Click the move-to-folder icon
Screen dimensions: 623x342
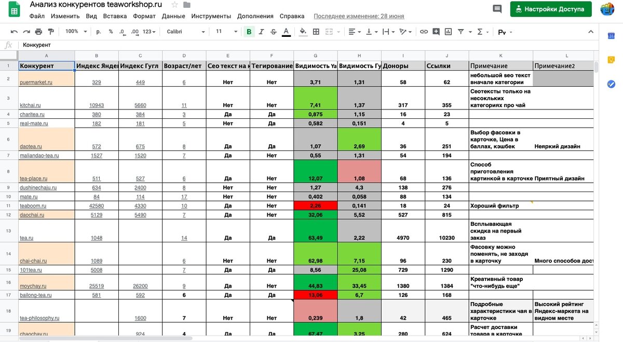187,5
